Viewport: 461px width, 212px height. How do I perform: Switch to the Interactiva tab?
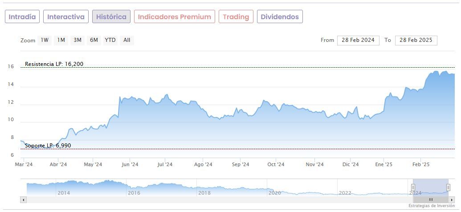click(x=66, y=17)
